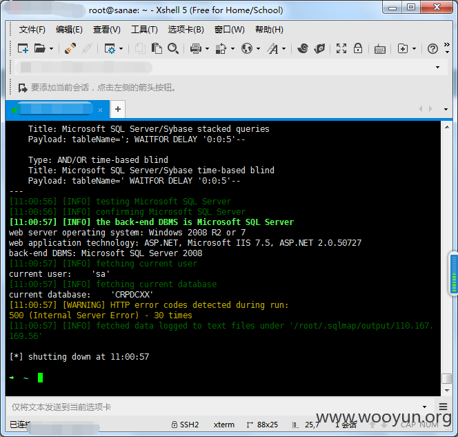Screen dimensions: 458x437
Task: Expand the new tab layout dropdown arrow
Action: [x=414, y=48]
